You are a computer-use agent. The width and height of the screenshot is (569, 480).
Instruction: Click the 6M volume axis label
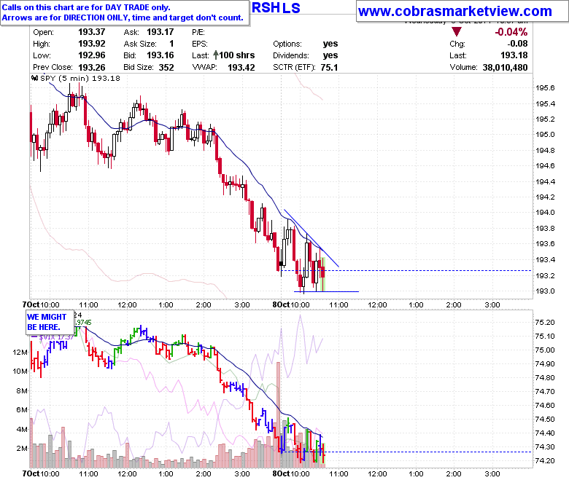click(x=22, y=410)
